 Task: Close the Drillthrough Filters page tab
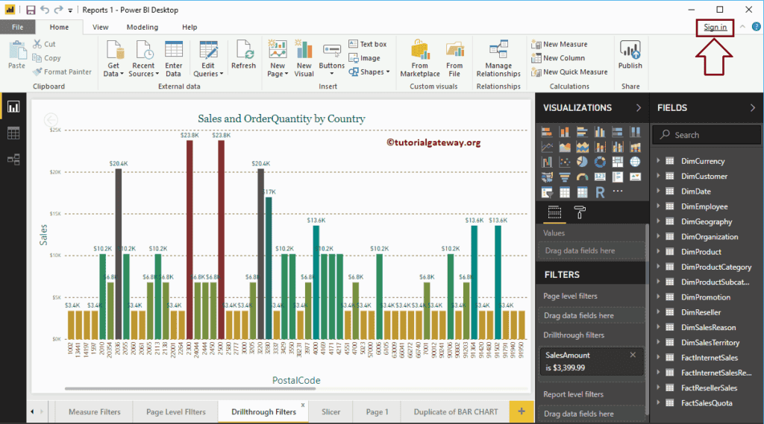[x=303, y=405]
